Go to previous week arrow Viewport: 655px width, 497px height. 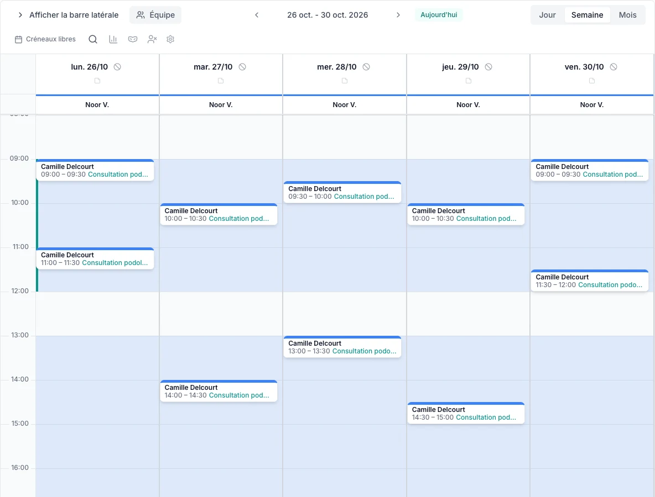click(257, 15)
